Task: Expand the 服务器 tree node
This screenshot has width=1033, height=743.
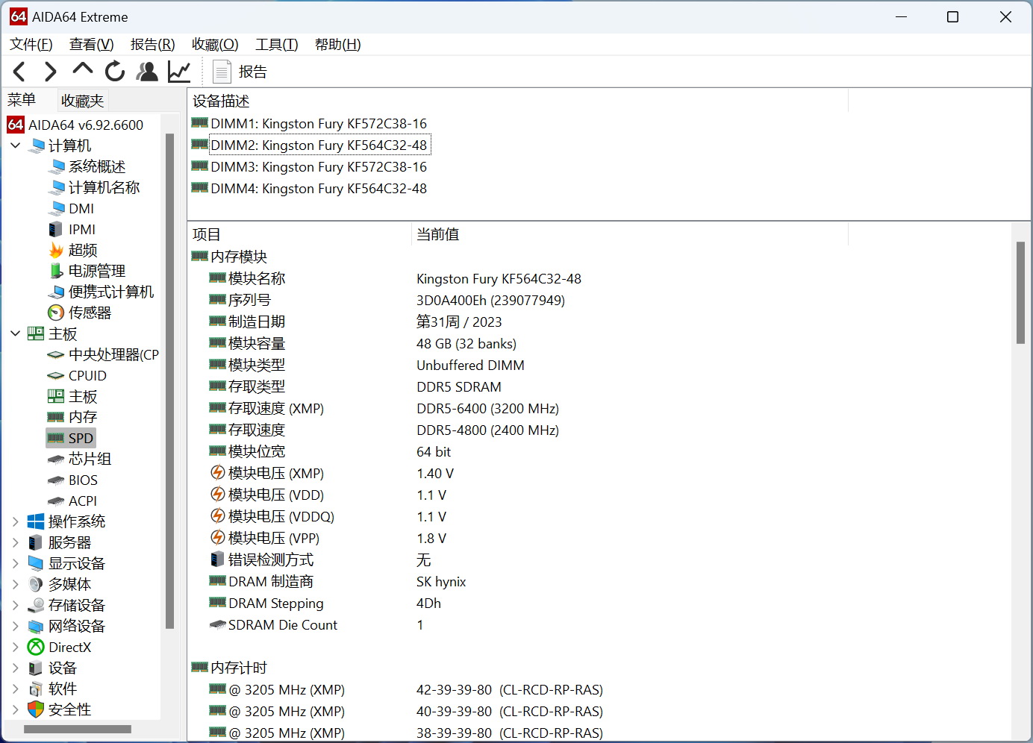Action: [x=16, y=542]
